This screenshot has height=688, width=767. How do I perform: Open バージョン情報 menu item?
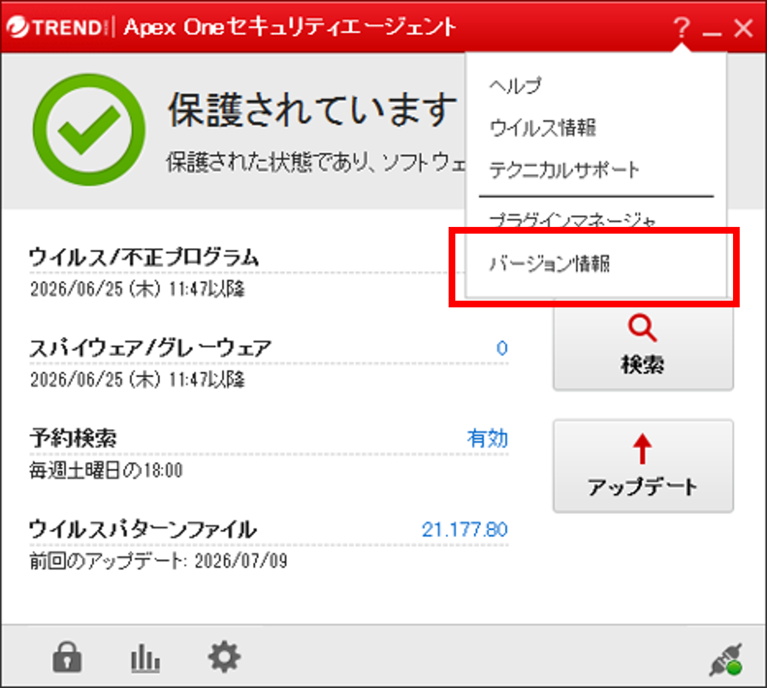(x=549, y=264)
